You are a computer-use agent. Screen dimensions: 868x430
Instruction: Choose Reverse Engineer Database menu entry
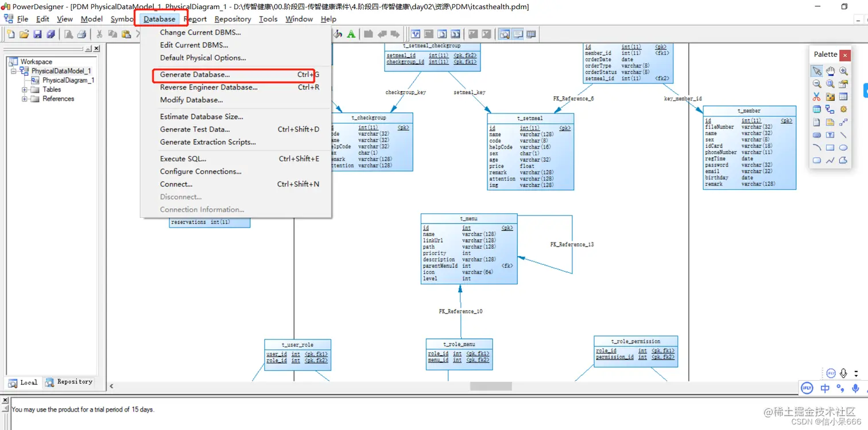[x=236, y=87]
